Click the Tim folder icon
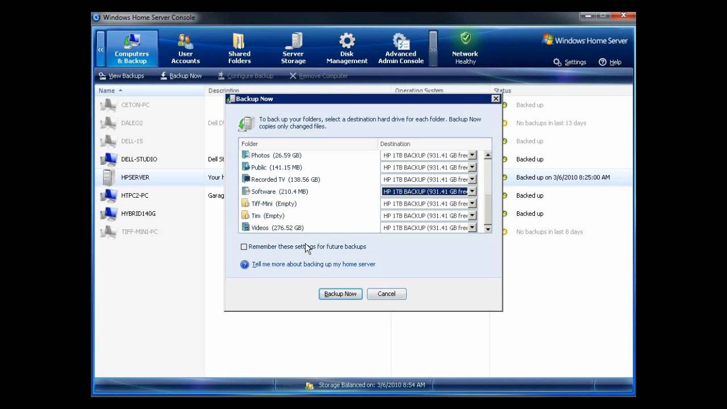This screenshot has width=727, height=409. pos(245,215)
